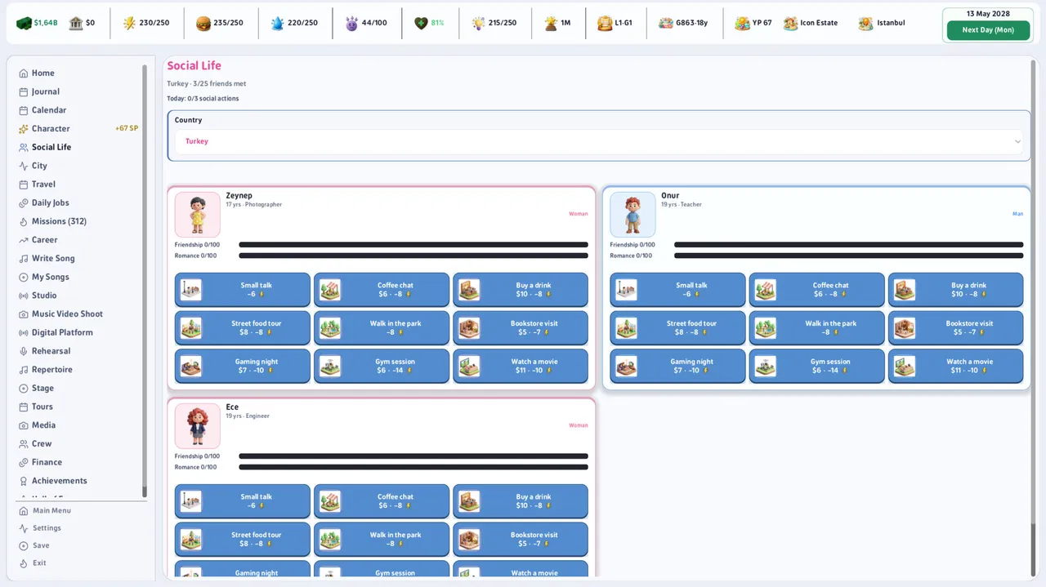The image size is (1046, 587).
Task: Choose Coffee chat with Onur
Action: point(816,290)
